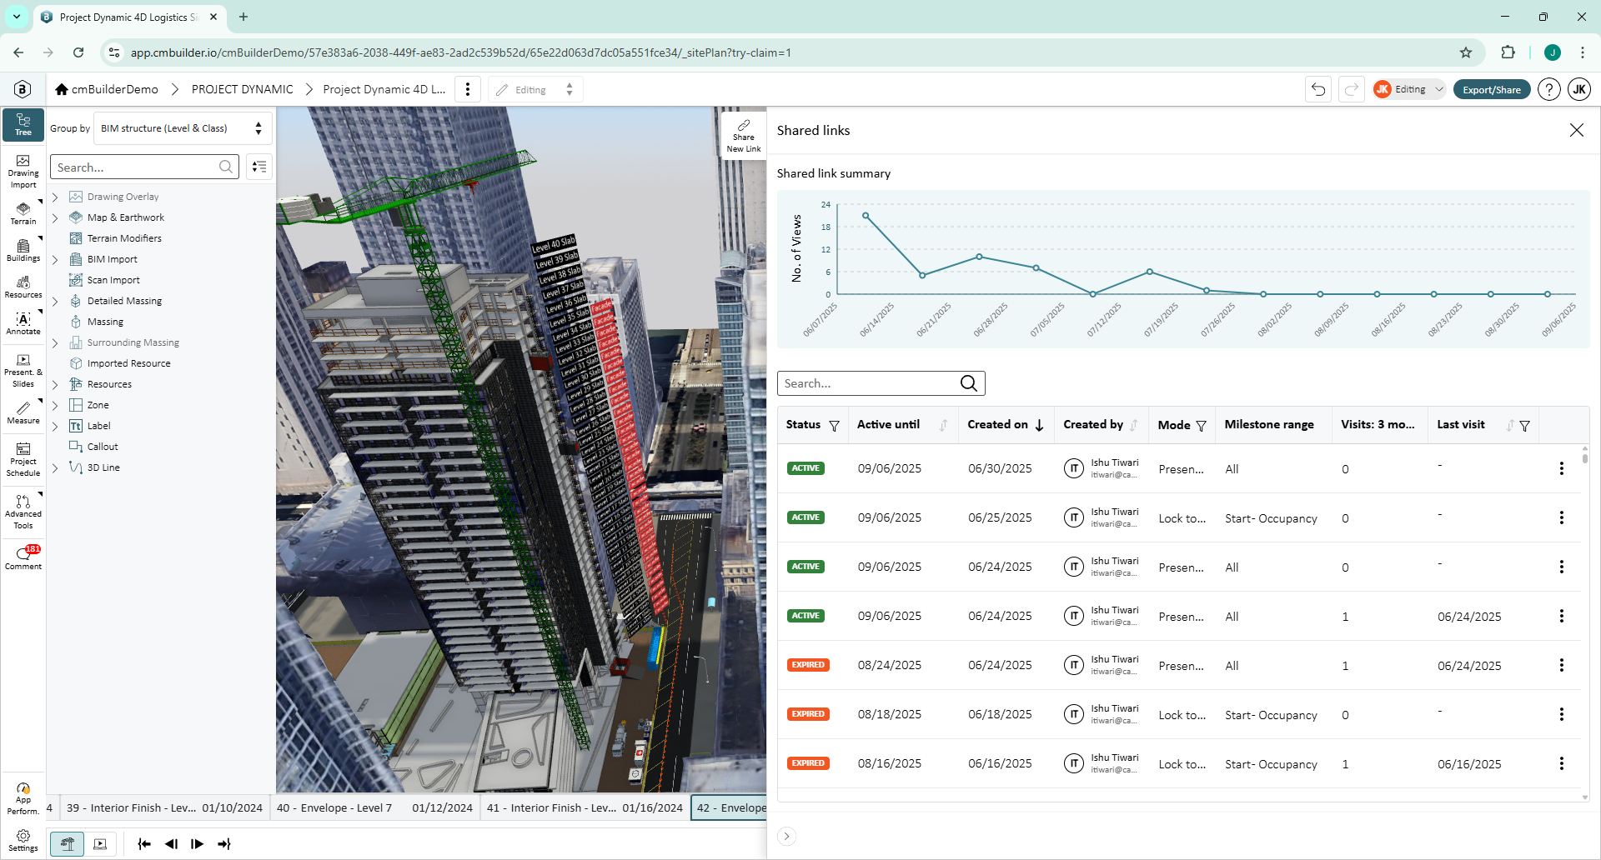Click the Share New Link icon
Image resolution: width=1601 pixels, height=860 pixels.
click(744, 135)
